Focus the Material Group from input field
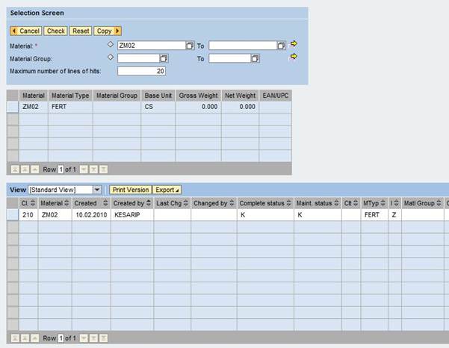The image size is (449, 348). click(139, 58)
